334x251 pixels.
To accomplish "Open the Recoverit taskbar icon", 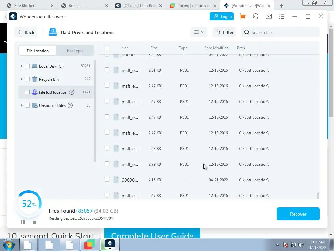I will [x=110, y=244].
